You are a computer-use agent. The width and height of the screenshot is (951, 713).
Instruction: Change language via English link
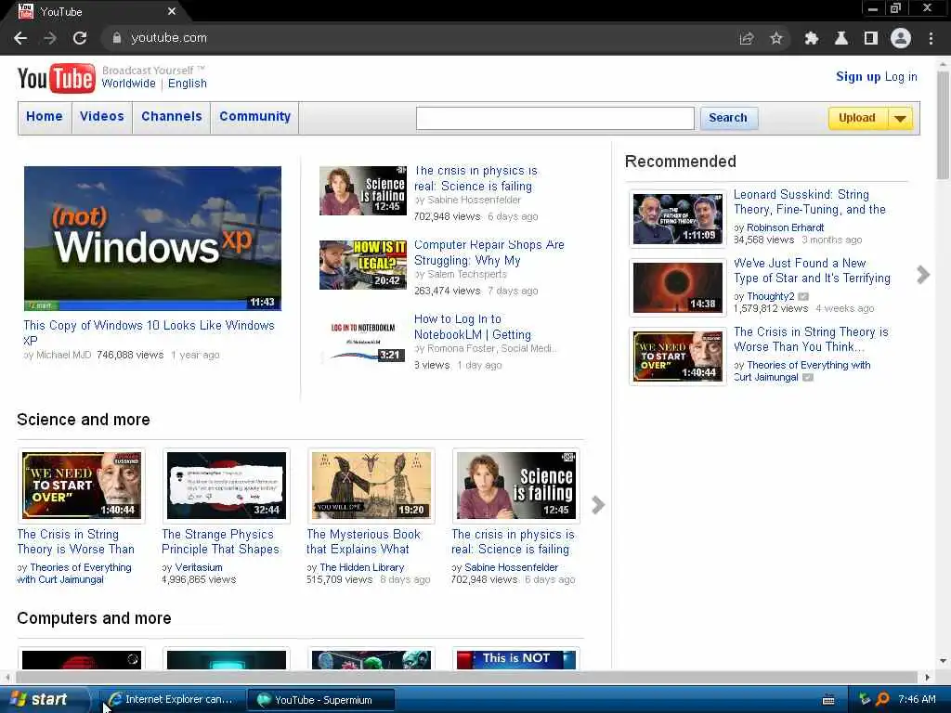[x=188, y=84]
